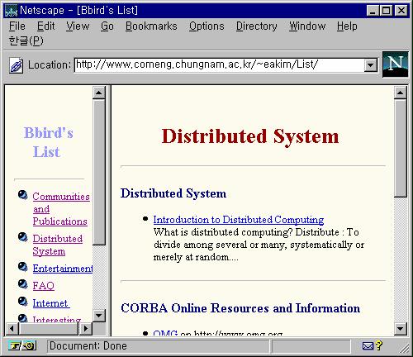The image size is (413, 357).
Task: Click the main frame scroll up arrow
Action: [x=401, y=93]
